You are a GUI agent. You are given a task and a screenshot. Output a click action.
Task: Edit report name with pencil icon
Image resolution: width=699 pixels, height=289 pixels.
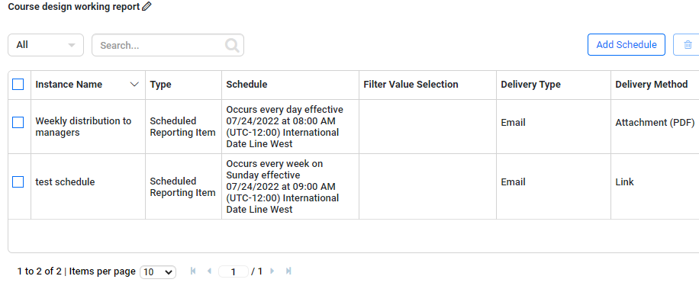point(147,7)
